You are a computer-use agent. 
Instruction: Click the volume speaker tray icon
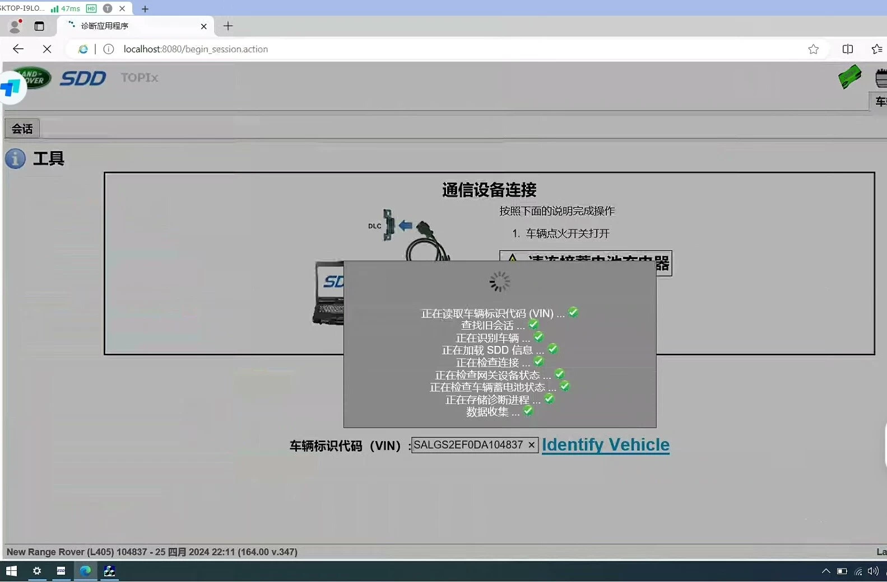[873, 571]
